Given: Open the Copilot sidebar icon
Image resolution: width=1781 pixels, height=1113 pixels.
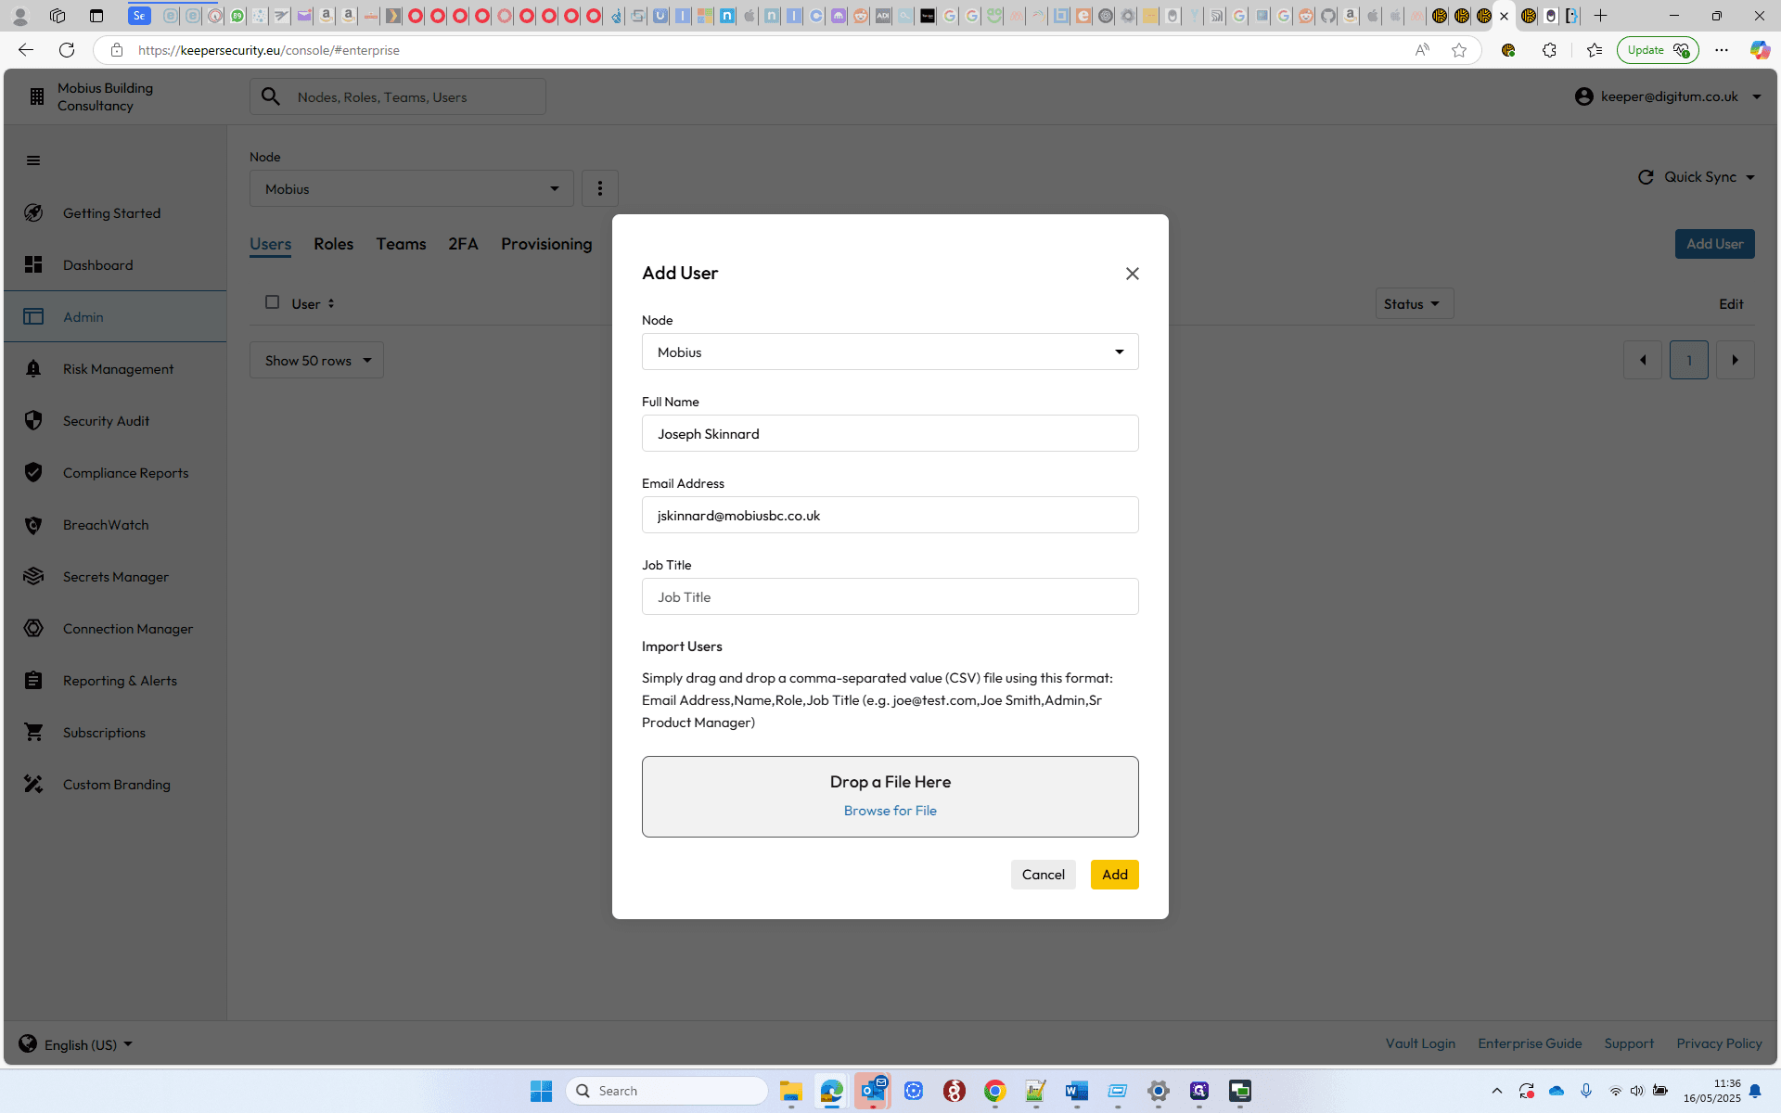Looking at the screenshot, I should click(x=1759, y=50).
